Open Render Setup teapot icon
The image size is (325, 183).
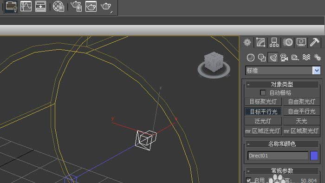coord(76,6)
